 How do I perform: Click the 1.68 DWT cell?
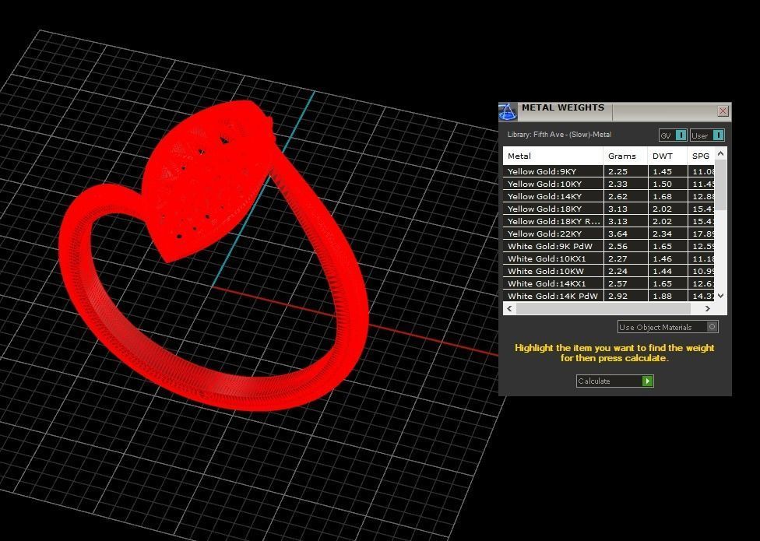667,196
